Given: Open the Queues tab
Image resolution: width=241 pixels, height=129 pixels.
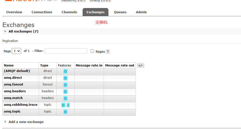Looking at the screenshot, I should pos(120,12).
